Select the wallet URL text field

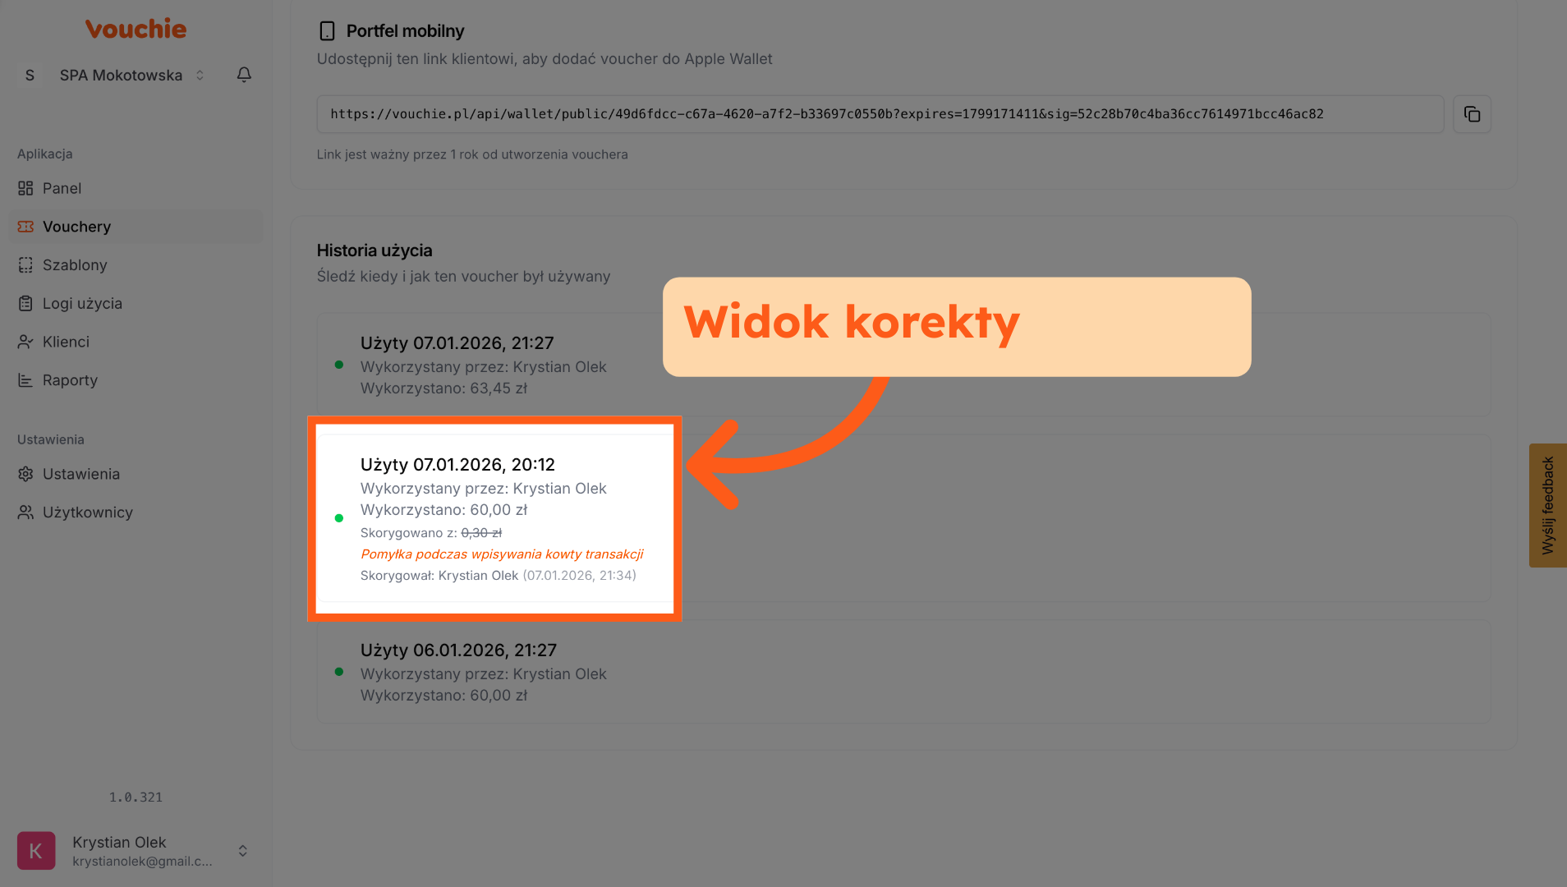880,114
